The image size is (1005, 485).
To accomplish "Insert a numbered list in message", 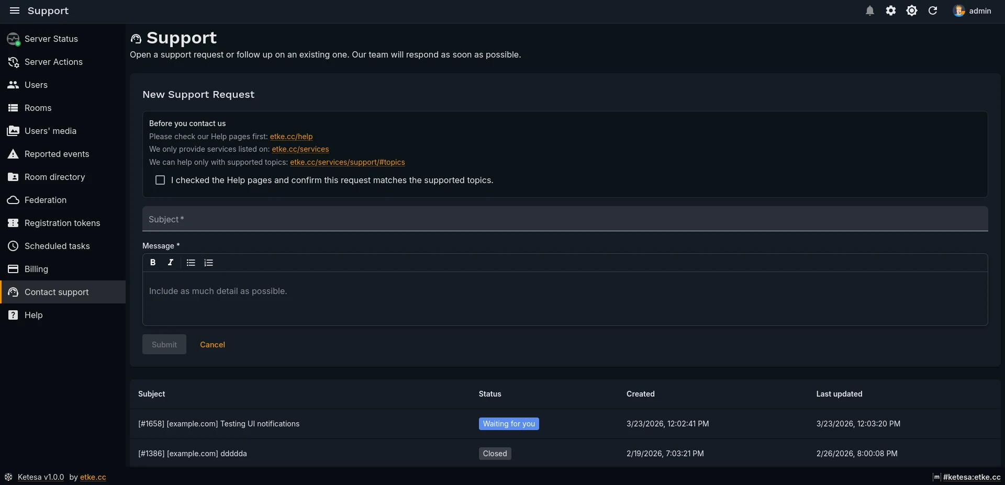I will (208, 263).
